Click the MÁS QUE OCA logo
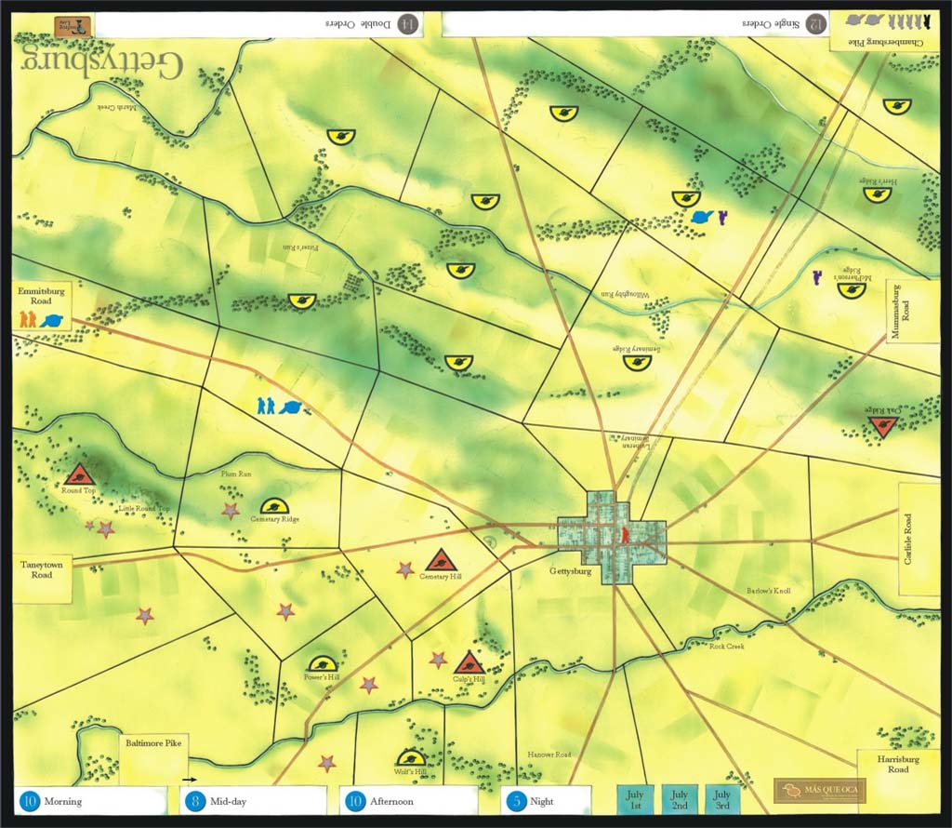This screenshot has width=952, height=828. (x=820, y=791)
